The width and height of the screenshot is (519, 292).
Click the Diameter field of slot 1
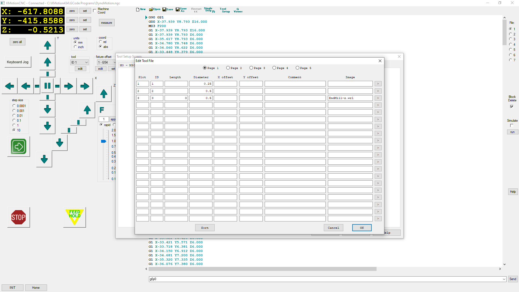(x=201, y=84)
